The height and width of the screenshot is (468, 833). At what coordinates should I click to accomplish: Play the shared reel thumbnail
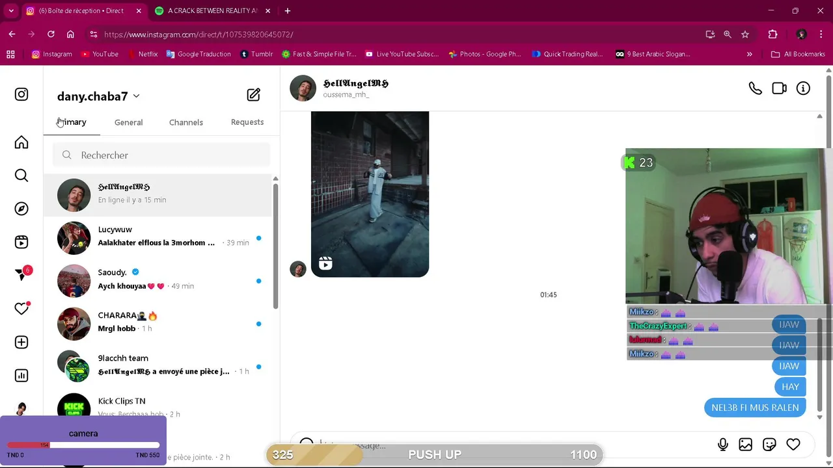click(x=370, y=194)
